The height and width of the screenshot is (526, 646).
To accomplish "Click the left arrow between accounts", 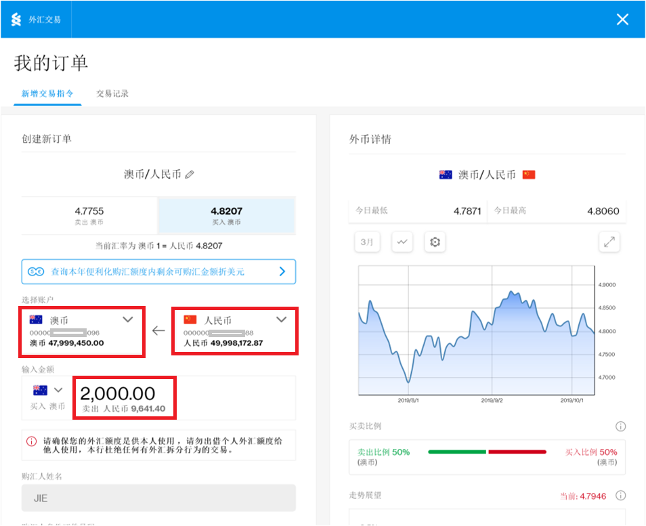I will coord(158,330).
